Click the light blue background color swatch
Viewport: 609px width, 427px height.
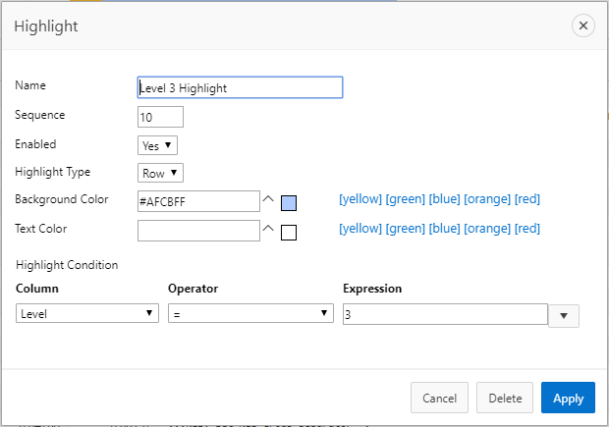click(289, 203)
